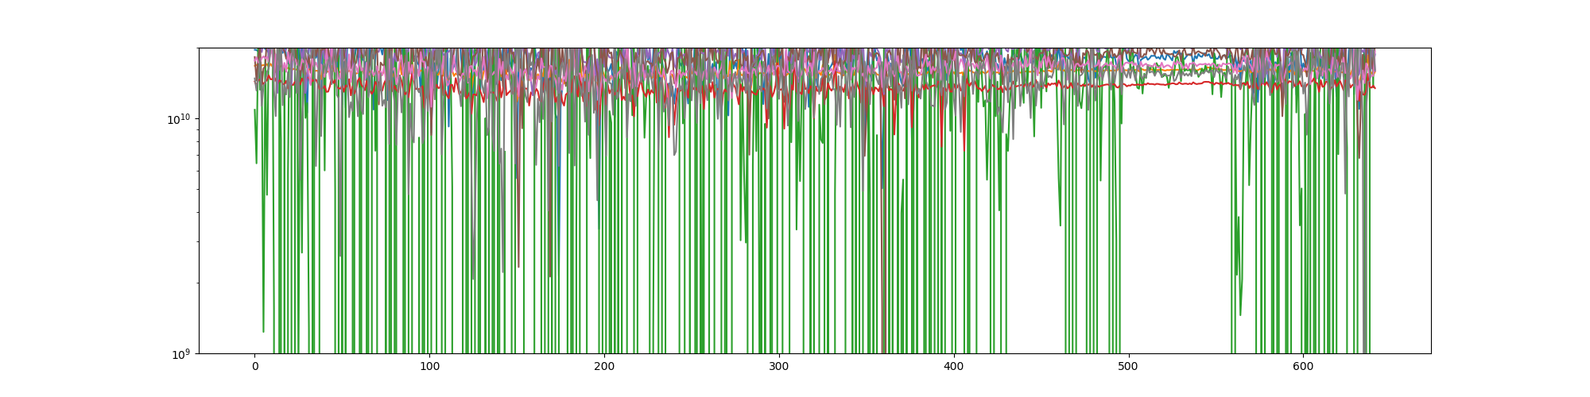This screenshot has width=1590, height=397.
Task: Click the x-axis tick label 400
Action: point(954,367)
